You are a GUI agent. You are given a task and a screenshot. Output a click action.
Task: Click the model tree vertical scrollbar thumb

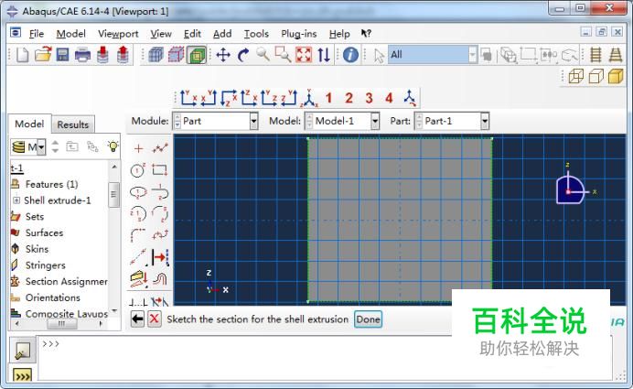tap(113, 194)
